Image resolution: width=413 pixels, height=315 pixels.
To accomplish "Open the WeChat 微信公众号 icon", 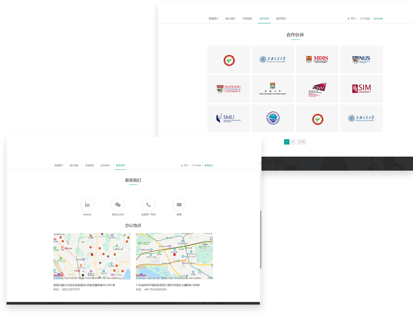I will [118, 205].
